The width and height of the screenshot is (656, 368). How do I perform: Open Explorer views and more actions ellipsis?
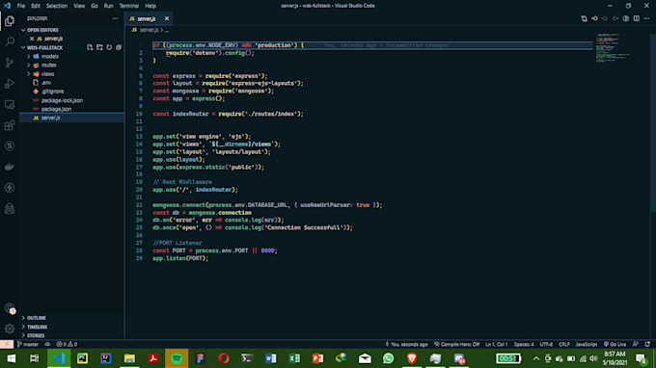pyautogui.click(x=115, y=19)
